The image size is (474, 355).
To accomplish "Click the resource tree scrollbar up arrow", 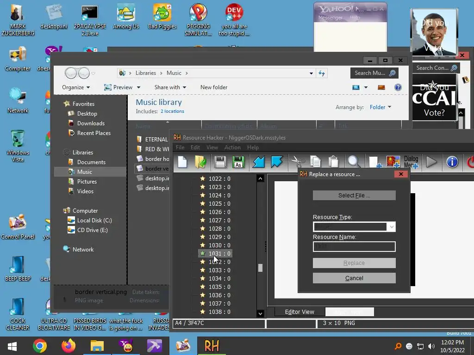I will click(x=260, y=178).
